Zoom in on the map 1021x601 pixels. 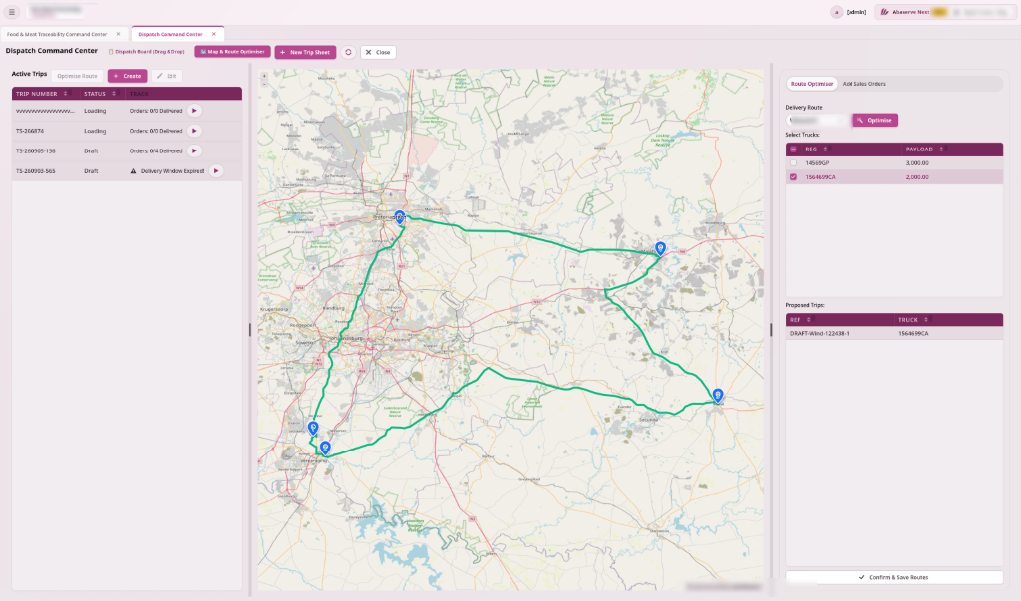(264, 76)
